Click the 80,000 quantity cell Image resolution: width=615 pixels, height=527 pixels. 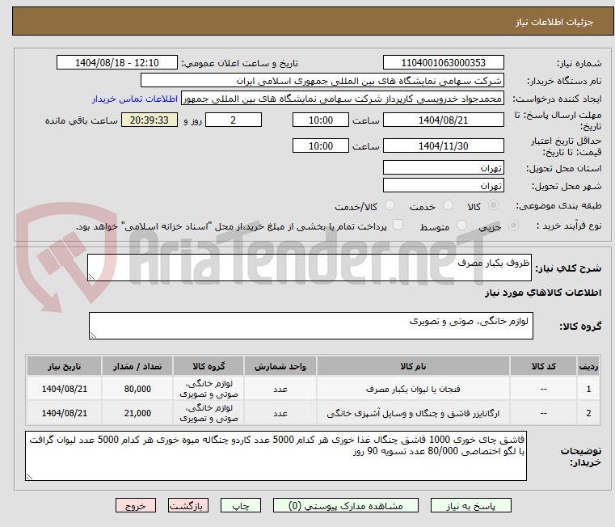[137, 389]
